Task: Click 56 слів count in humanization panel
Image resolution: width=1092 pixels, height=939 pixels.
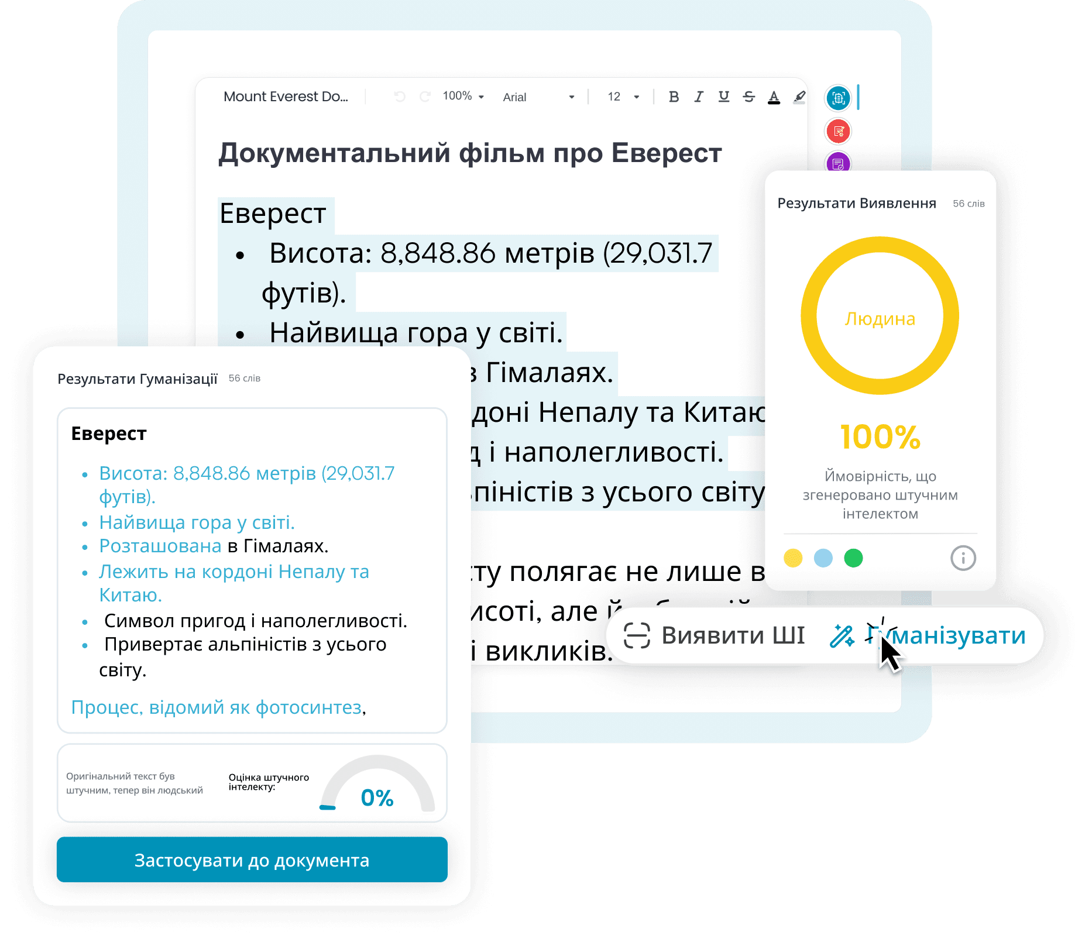Action: point(245,379)
